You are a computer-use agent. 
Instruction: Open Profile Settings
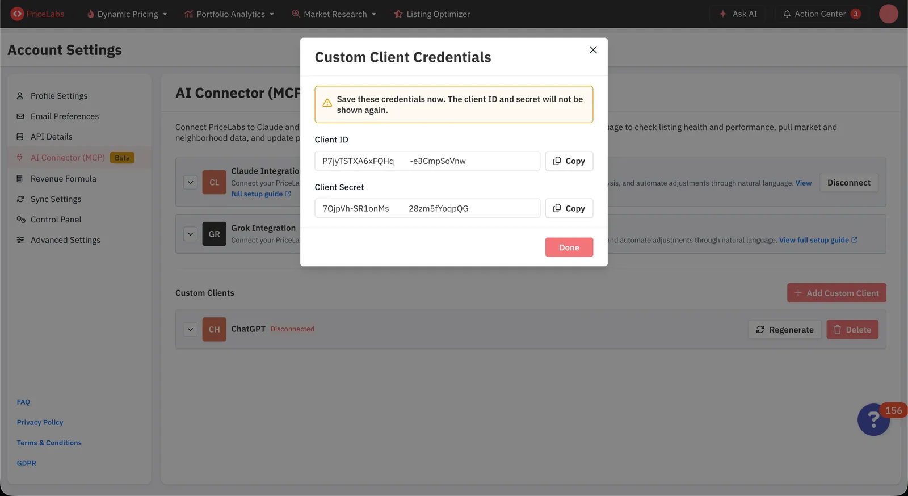(x=59, y=96)
